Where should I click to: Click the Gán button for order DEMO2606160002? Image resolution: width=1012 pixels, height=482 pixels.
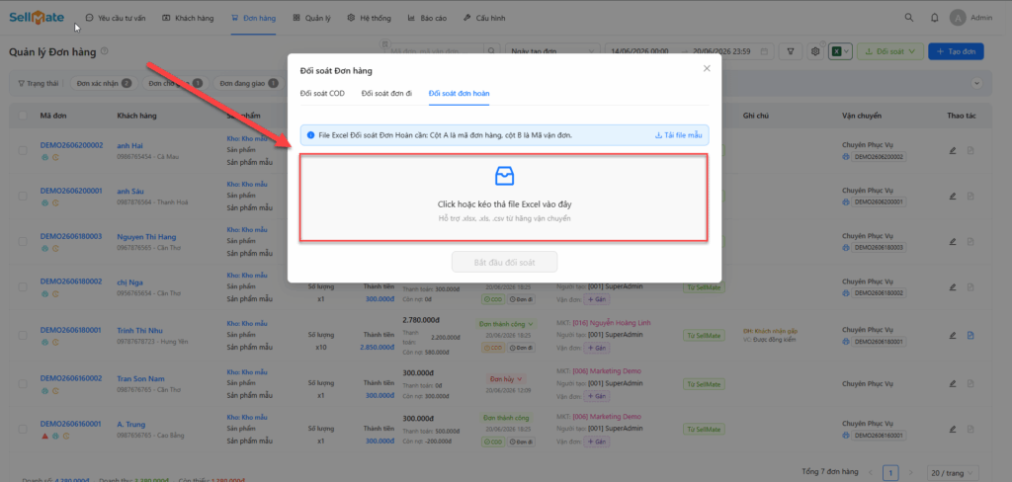tap(596, 395)
